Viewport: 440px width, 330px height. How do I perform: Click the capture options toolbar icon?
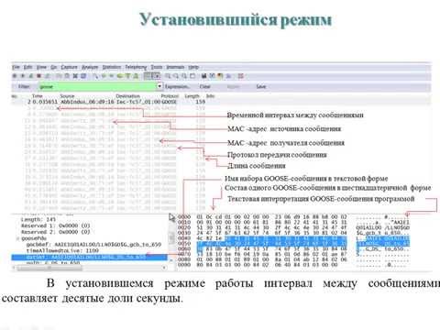tap(23, 76)
